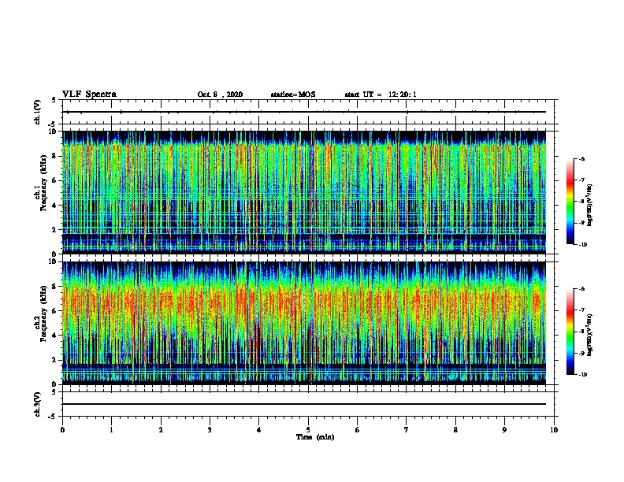Click the ch.3 voltage waveform trace
624x482 pixels.
304,404
